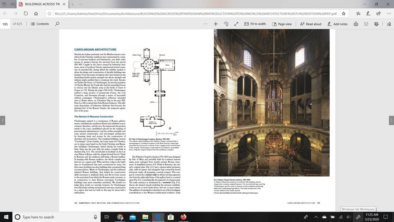This screenshot has width=394, height=222.
Task: Open Settings and more menu
Action: (x=389, y=13)
